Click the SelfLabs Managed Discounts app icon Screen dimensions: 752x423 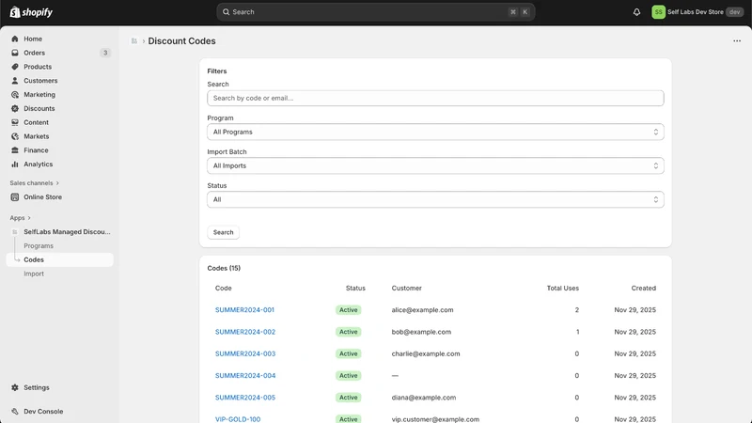point(15,232)
